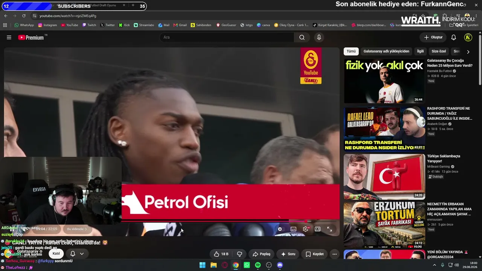Save the video with Kaydet
Viewport: 482px width, 271px height.
(314, 254)
